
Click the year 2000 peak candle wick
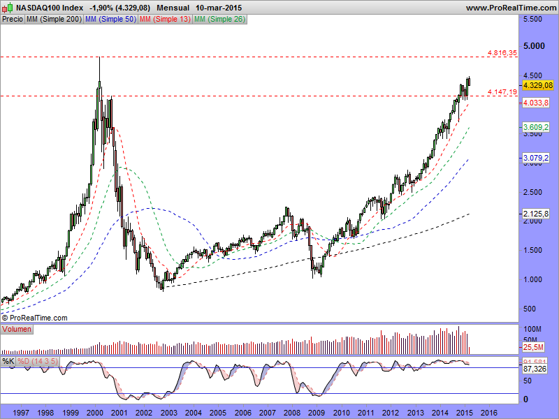[x=99, y=68]
